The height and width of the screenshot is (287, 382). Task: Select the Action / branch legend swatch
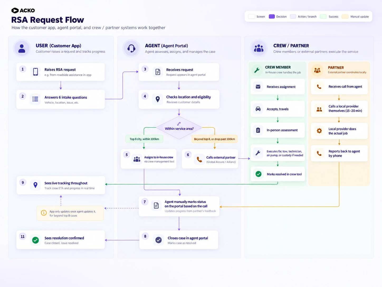[x=293, y=16]
